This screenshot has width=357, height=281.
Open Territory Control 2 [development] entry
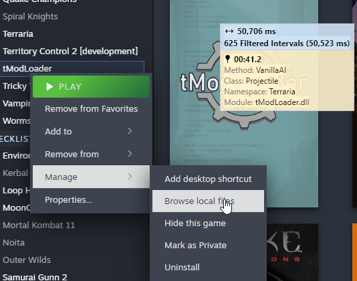(70, 52)
